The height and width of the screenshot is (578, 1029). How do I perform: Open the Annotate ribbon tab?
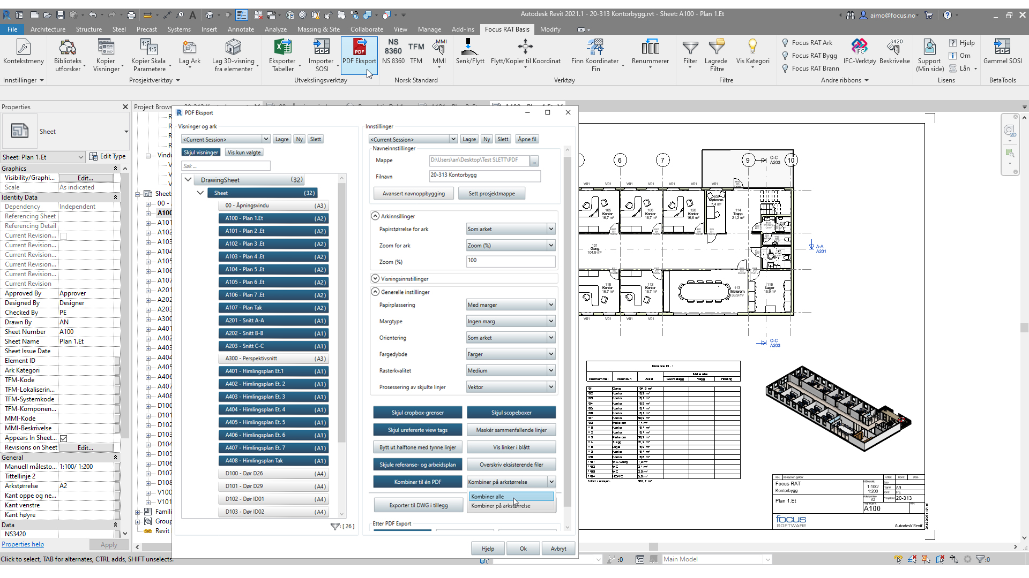coord(241,29)
